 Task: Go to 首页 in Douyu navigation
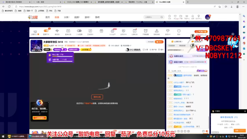coord(48,17)
